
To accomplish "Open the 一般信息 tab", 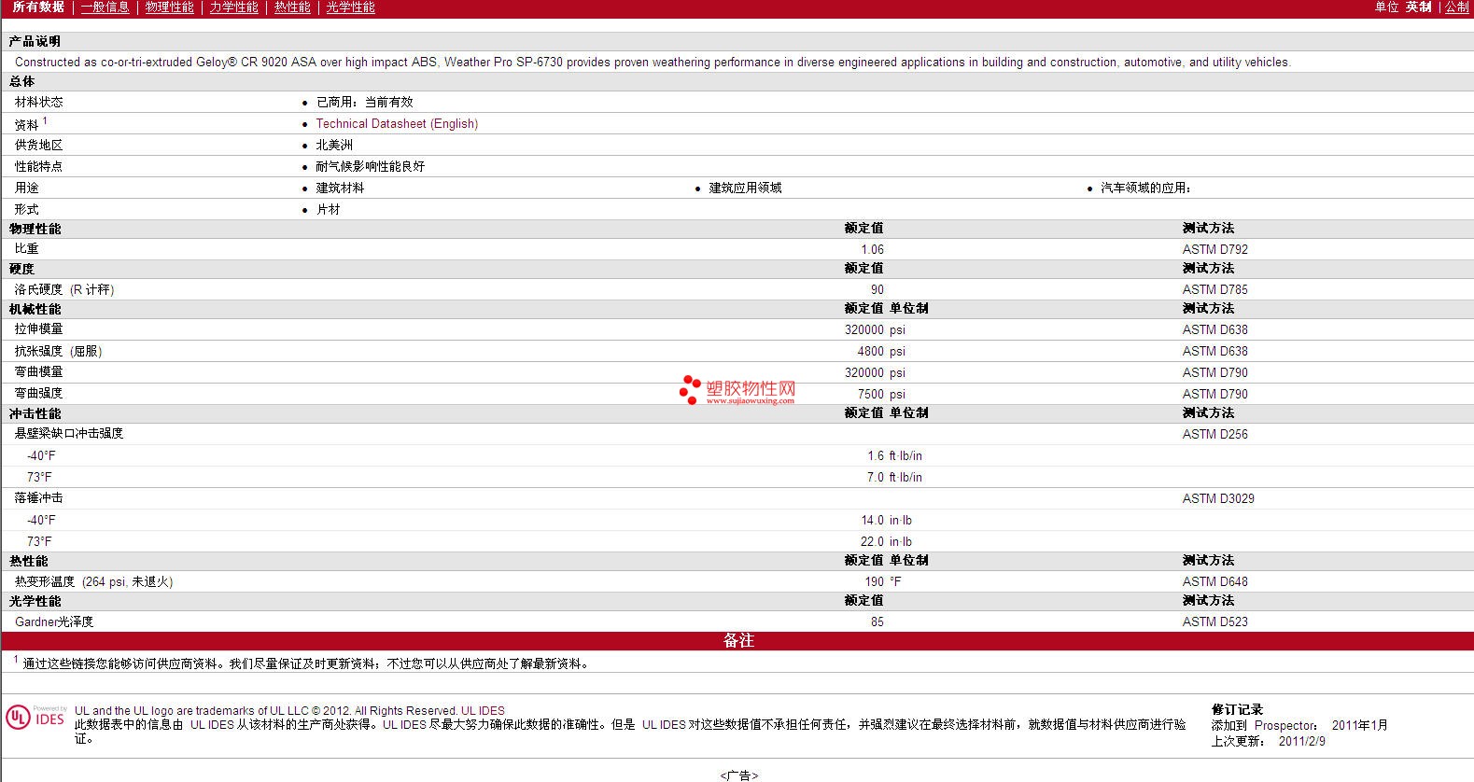I will pyautogui.click(x=105, y=7).
